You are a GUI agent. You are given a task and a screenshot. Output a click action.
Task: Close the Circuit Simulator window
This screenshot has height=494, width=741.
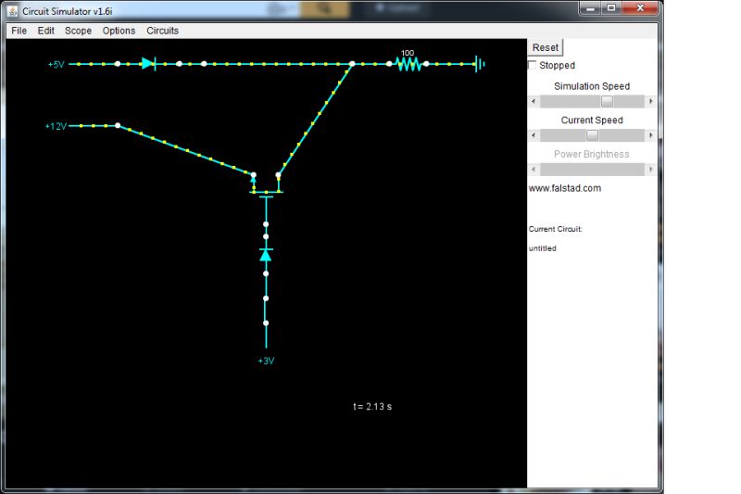(x=640, y=8)
